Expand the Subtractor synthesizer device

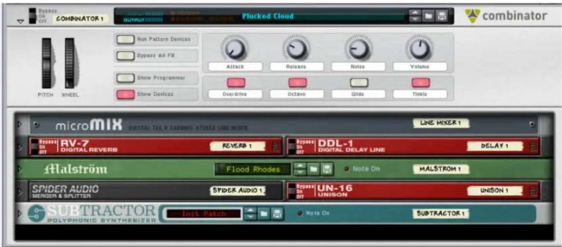click(20, 214)
